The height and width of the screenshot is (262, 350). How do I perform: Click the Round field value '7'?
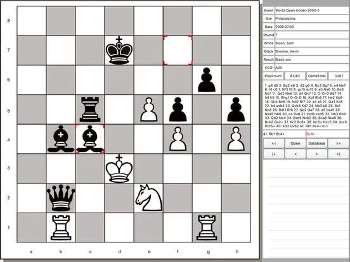311,35
